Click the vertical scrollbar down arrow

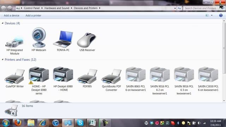224,101
